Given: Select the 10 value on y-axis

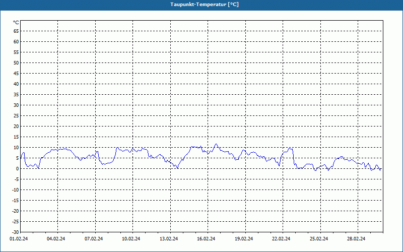Looking at the screenshot, I should (16, 148).
